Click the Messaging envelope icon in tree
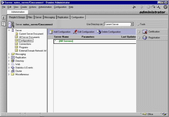Viewport: 169px width, 117px height. coord(13,54)
